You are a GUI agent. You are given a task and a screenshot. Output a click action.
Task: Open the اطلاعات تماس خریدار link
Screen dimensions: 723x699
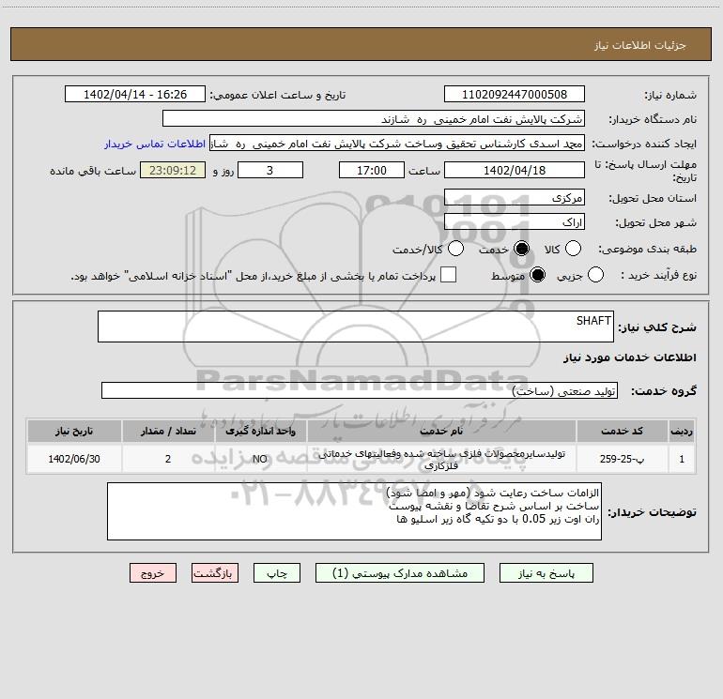pos(155,144)
